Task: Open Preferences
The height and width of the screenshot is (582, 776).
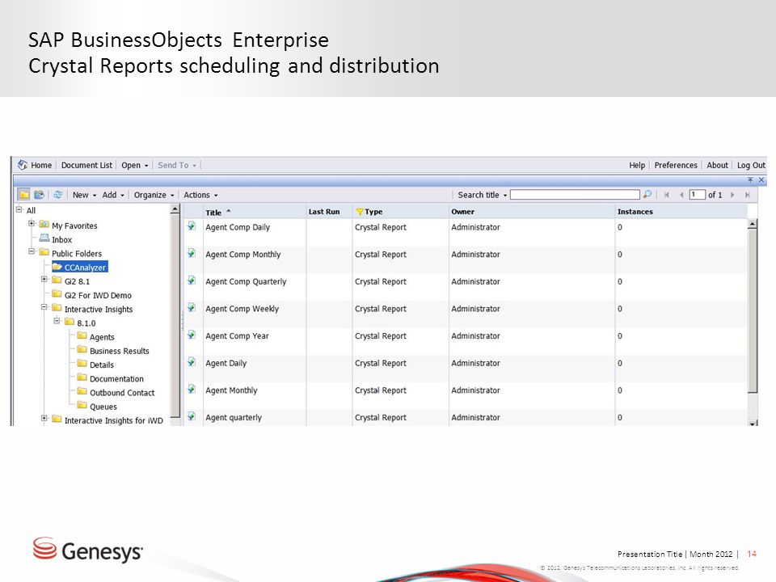Action: pos(676,165)
